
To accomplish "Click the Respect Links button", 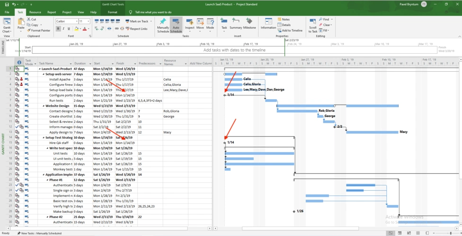I will [136, 29].
